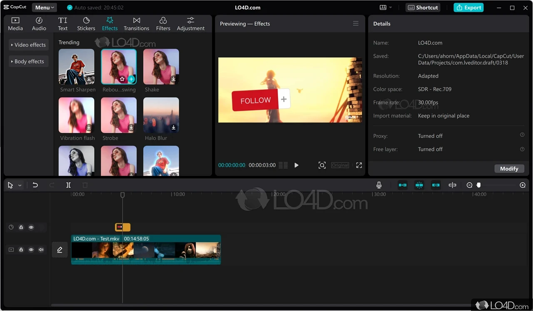Viewport: 533px width, 311px height.
Task: Select the pointer selection tool
Action: [x=10, y=186]
